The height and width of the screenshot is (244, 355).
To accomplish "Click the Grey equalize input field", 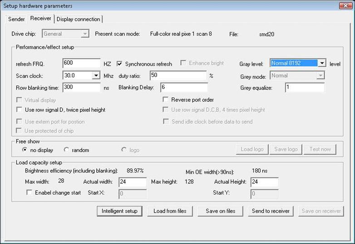I will tap(305, 87).
